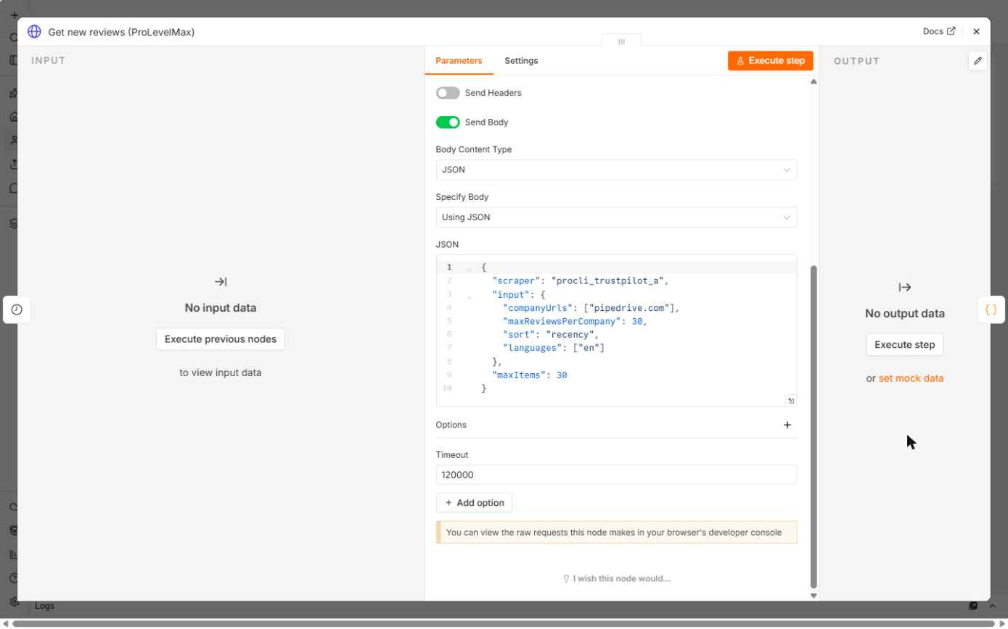Viewport: 1008px width, 629px height.
Task: Click the developer console notice text
Action: tap(614, 533)
